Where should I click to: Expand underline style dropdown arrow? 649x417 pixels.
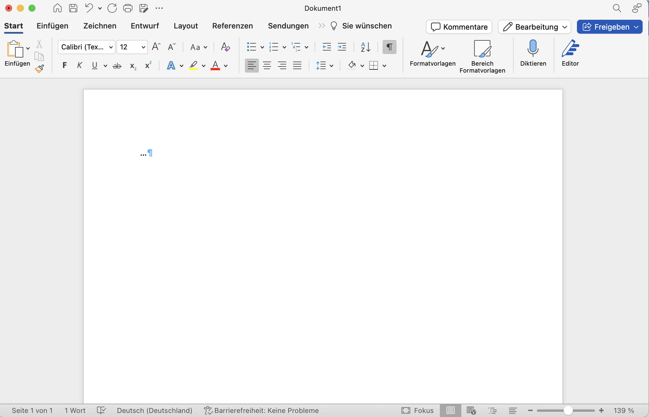(x=105, y=66)
